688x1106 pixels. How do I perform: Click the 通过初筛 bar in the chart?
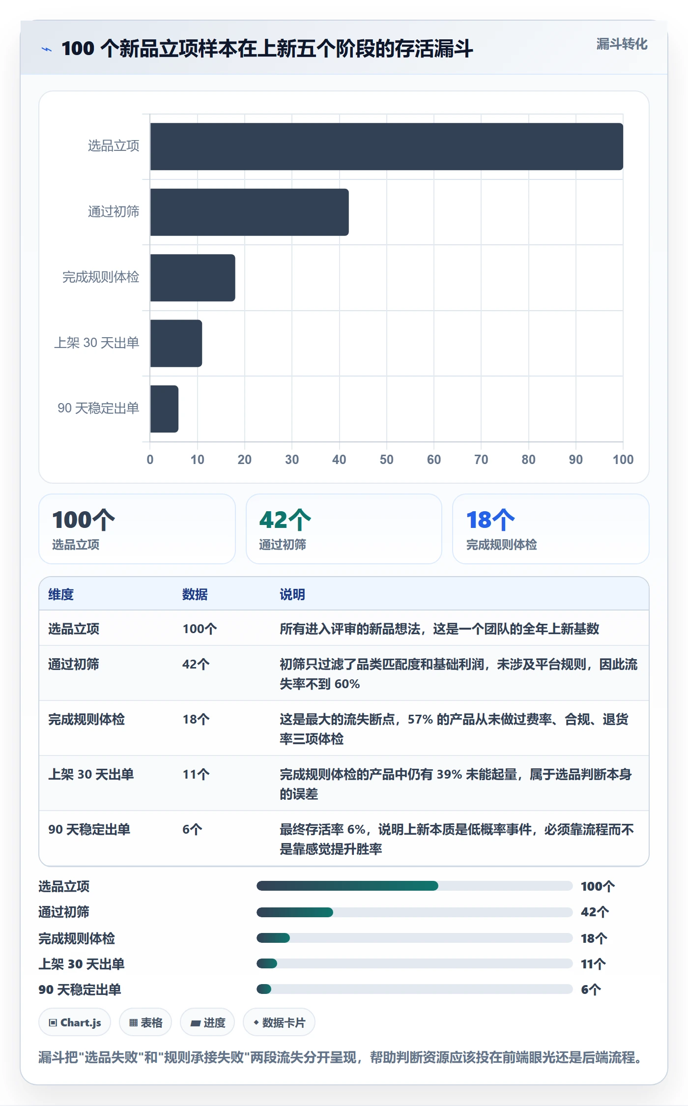(x=250, y=212)
